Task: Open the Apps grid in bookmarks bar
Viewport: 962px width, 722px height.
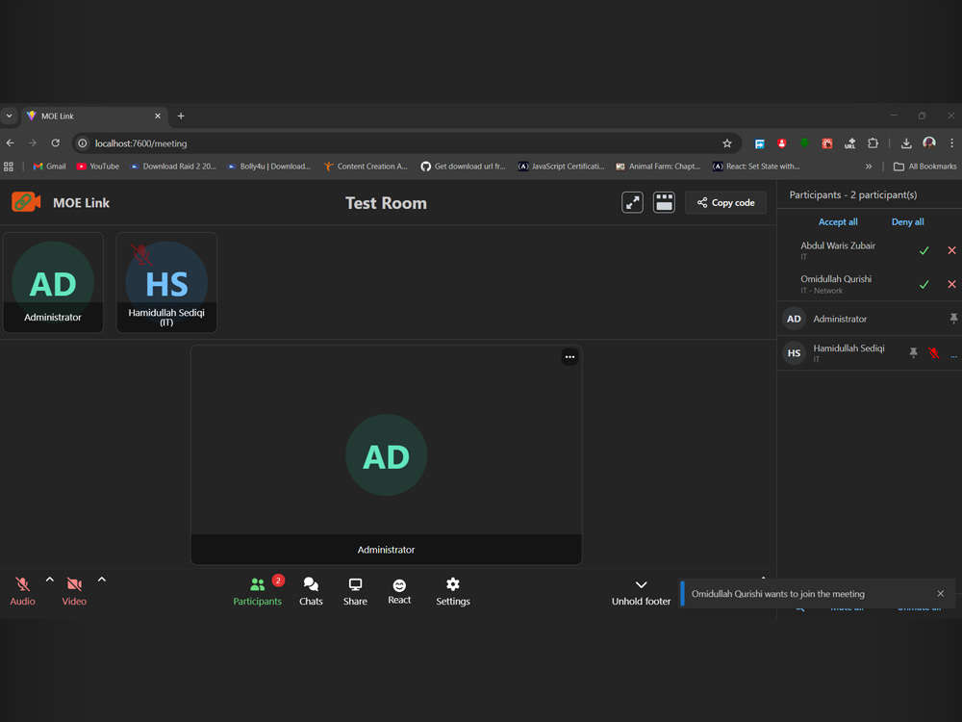Action: (9, 167)
